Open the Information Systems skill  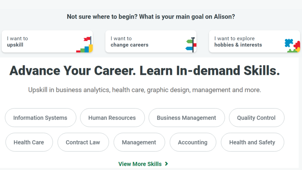[40, 118]
